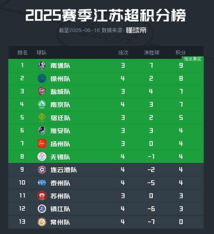This screenshot has width=214, height=234.
Task: Click the Zhenjiang team (镇江队) logo
Action: click(x=42, y=209)
